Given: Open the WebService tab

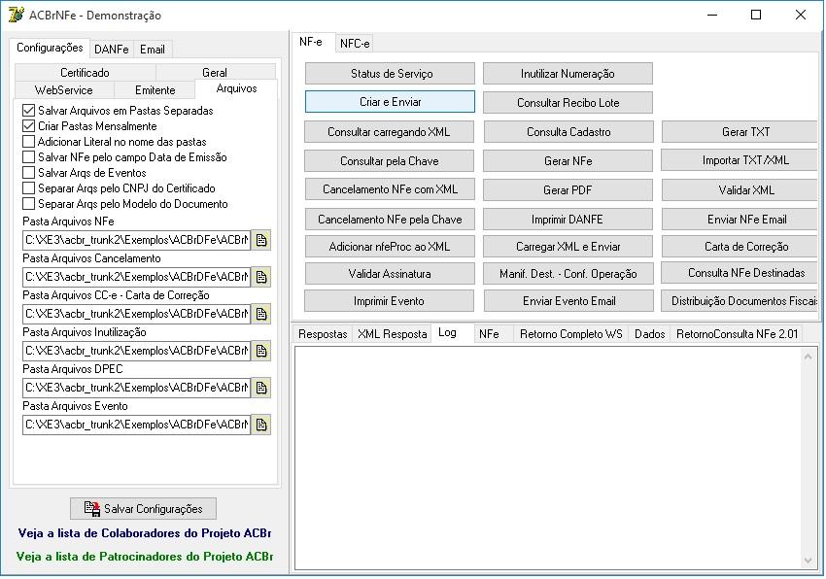Looking at the screenshot, I should point(64,90).
